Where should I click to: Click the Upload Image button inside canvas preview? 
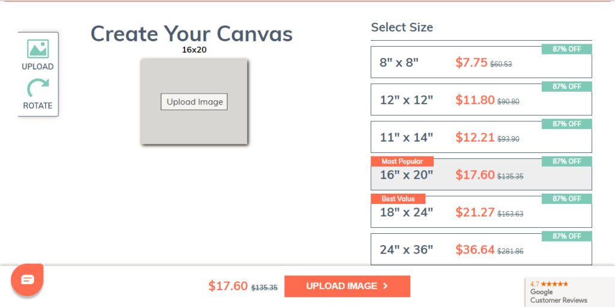(x=194, y=102)
